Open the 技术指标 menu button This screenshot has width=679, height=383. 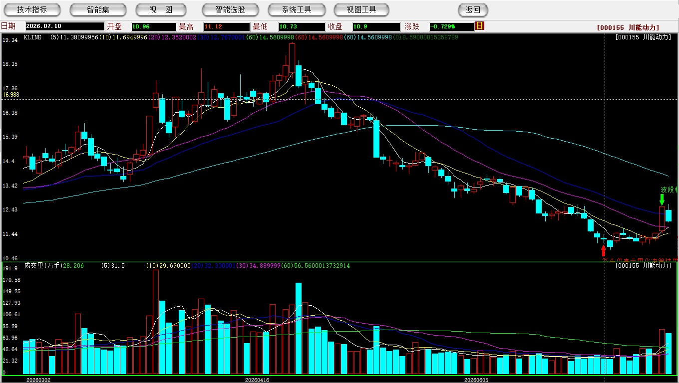pos(32,9)
